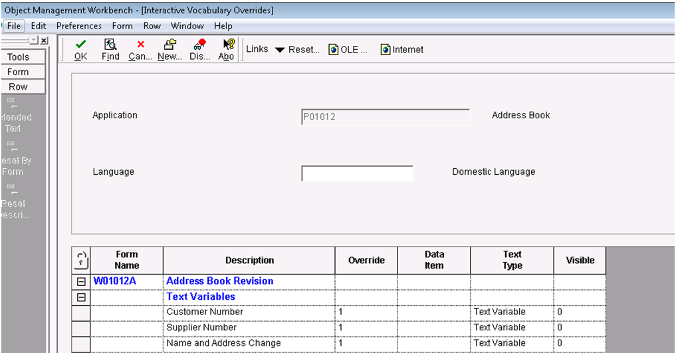
Task: Click into the Language input field
Action: (x=357, y=174)
